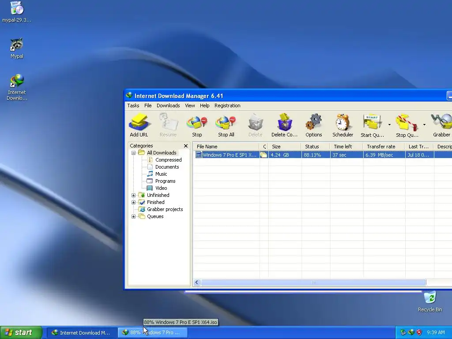Sort by the Last Tr... column header

click(x=419, y=147)
